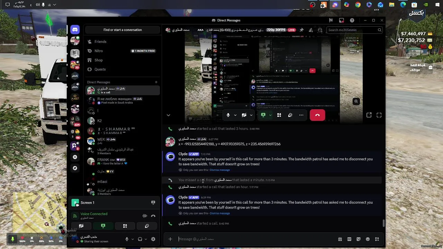Open the FRANK conversation
This screenshot has height=249, width=443.
pos(123,162)
